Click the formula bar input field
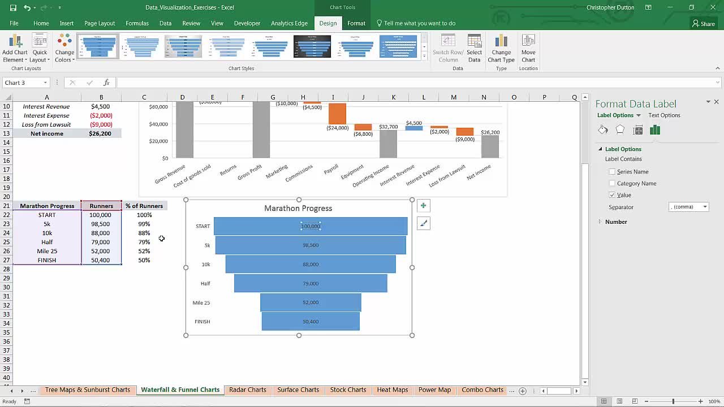 417,83
